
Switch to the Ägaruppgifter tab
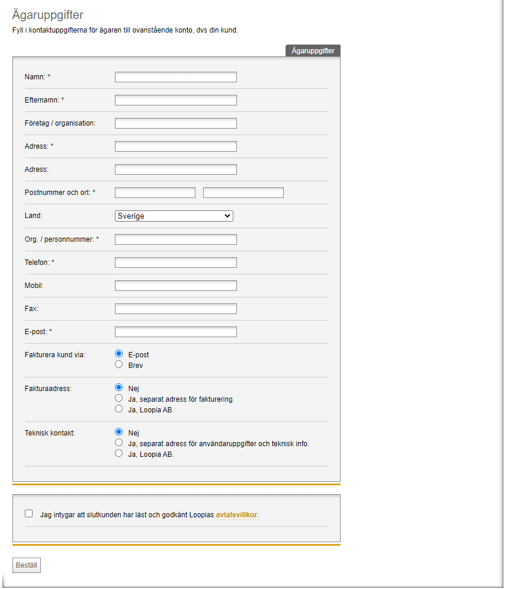[x=313, y=51]
